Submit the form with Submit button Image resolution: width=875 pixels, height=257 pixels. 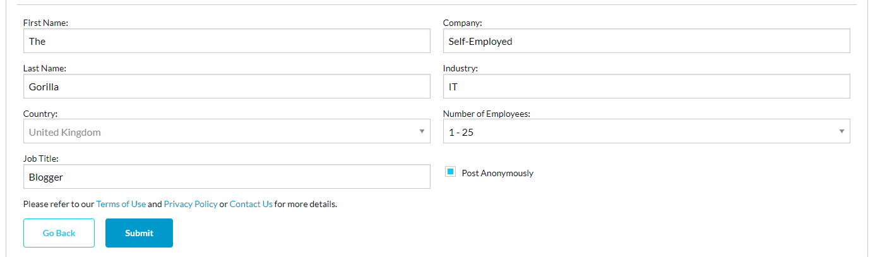pyautogui.click(x=139, y=233)
